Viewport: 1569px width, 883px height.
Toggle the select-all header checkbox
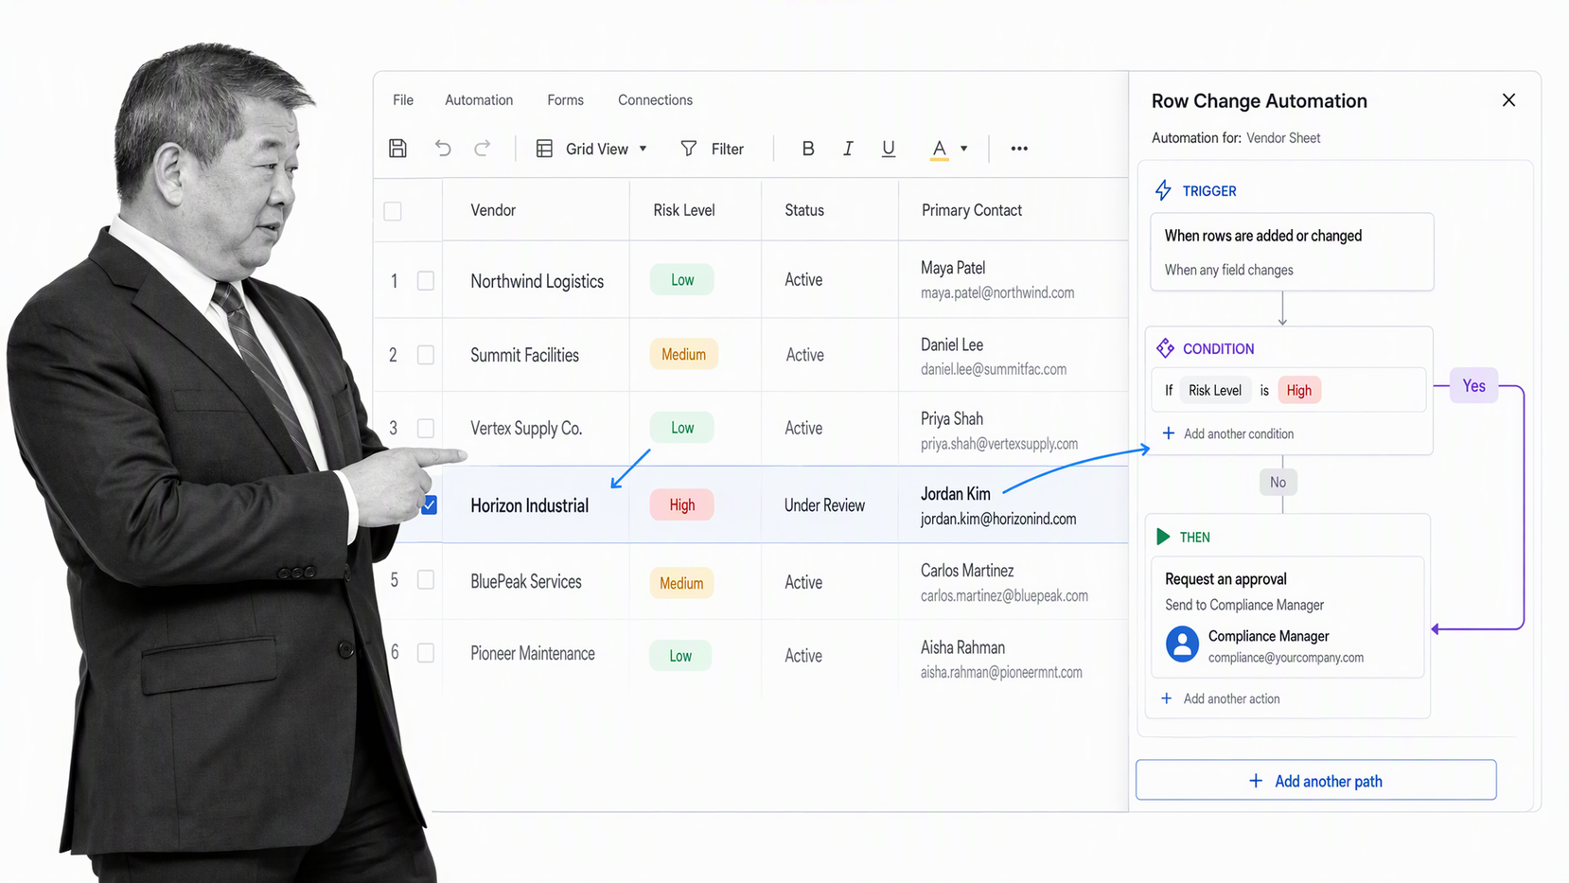coord(393,211)
